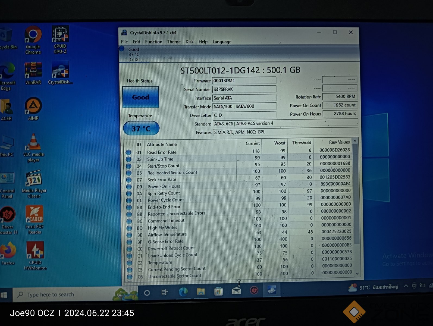This screenshot has width=433, height=326.
Task: Open the CrystalDiskInfo desktop shortcut
Action: click(60, 73)
